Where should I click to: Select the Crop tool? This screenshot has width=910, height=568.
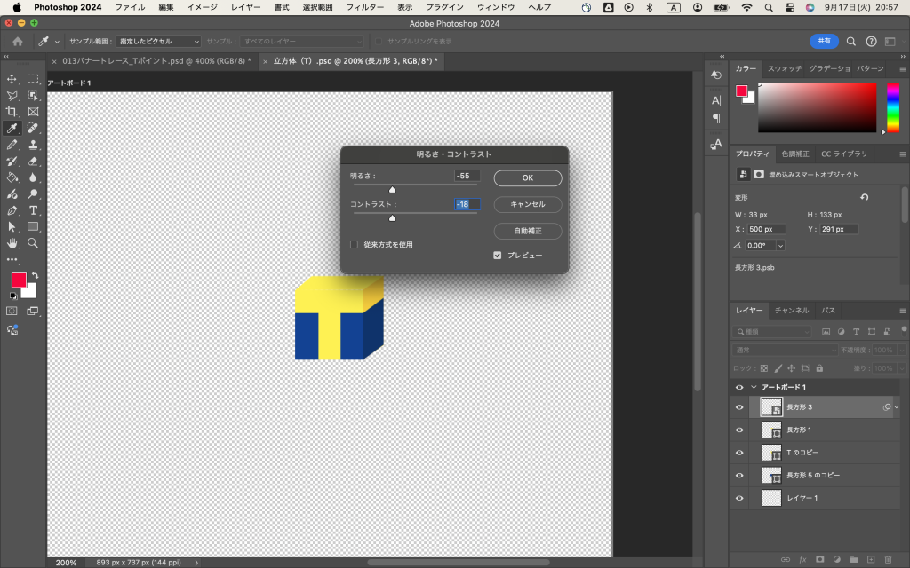tap(12, 112)
